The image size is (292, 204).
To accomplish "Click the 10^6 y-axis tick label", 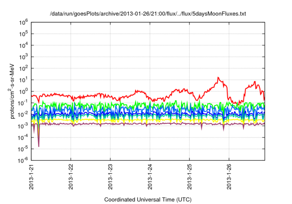I will pos(23,22).
